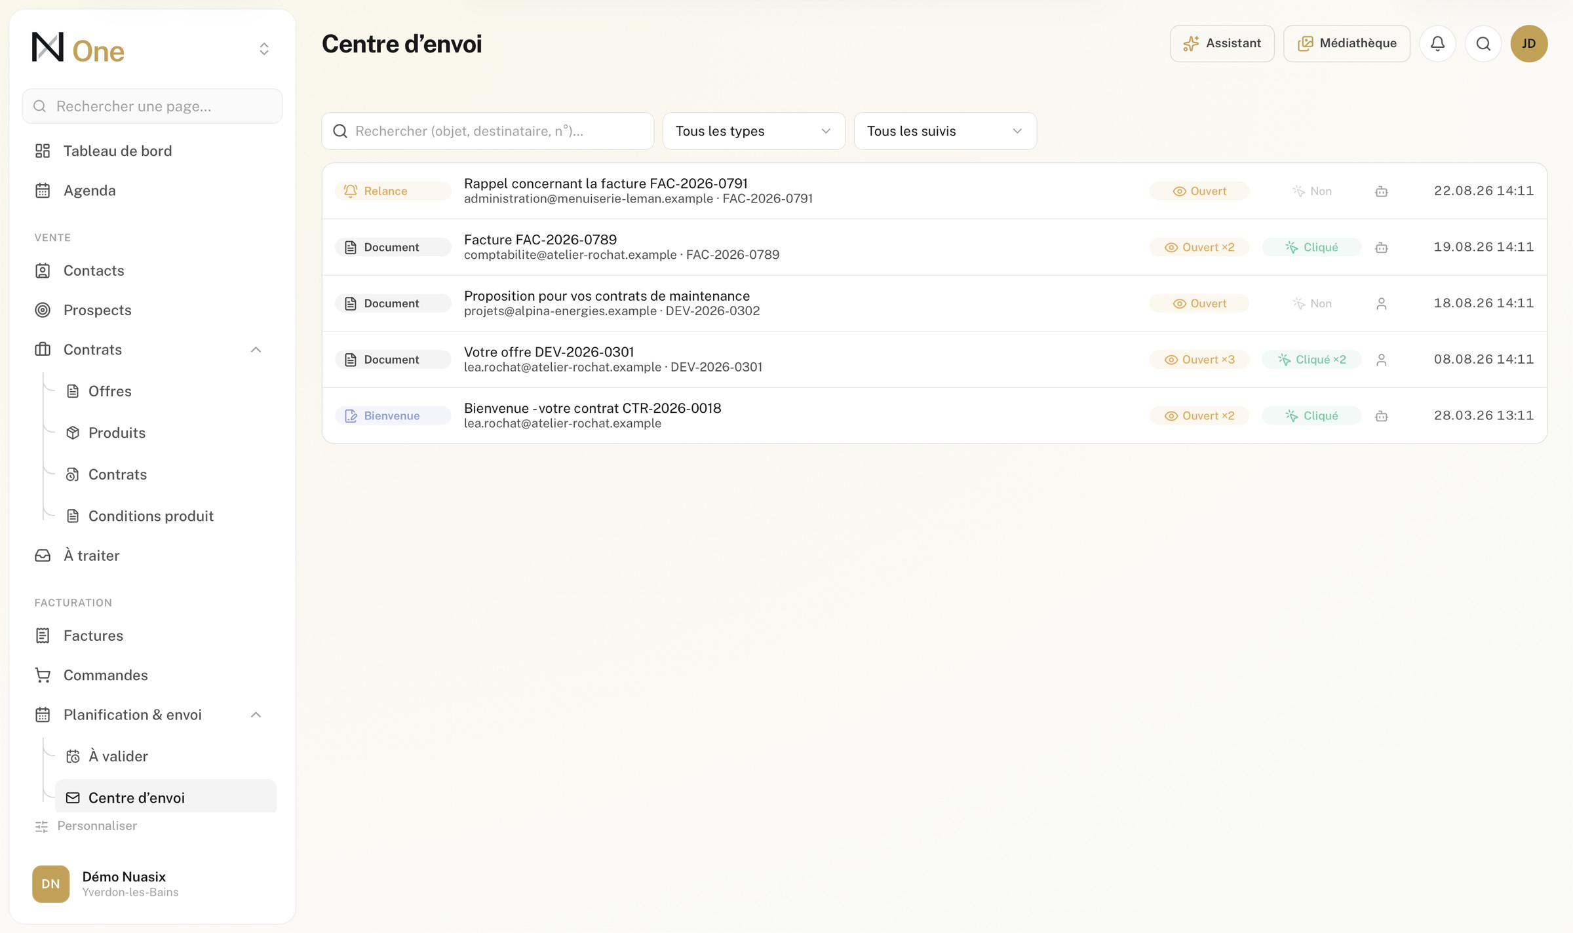Screen dimensions: 1573x933
Task: Click the Non badge in the Rappel row
Action: point(1311,191)
